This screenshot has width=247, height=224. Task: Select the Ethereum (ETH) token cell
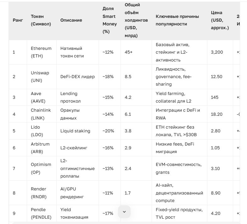point(41,52)
